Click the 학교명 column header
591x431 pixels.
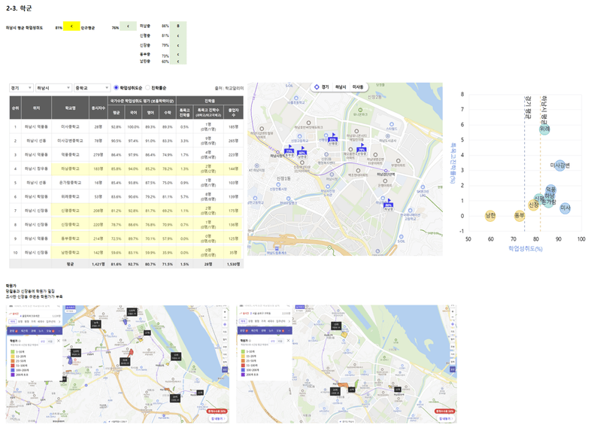pos(70,108)
